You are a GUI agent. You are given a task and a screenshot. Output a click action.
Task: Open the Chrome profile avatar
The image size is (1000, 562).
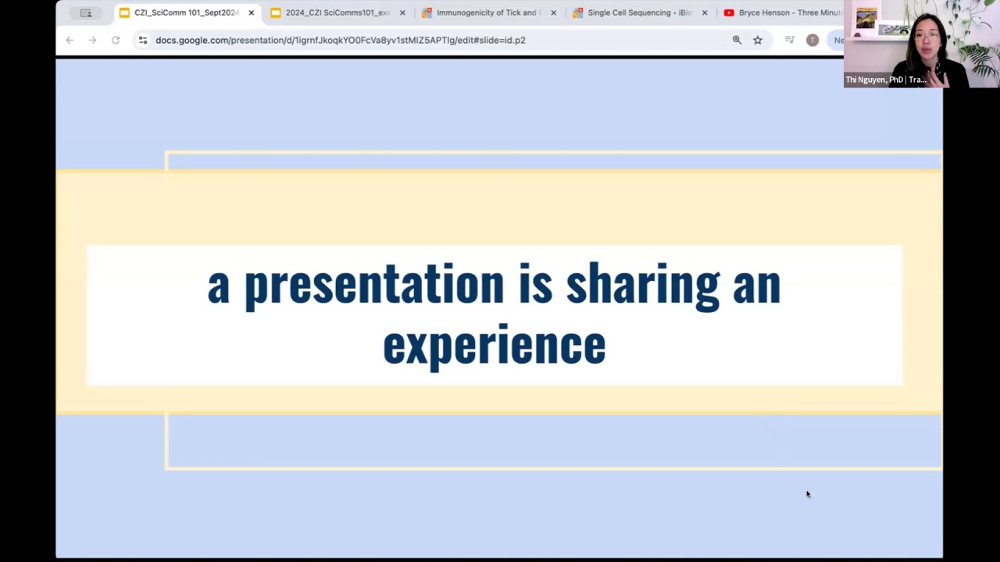point(812,40)
